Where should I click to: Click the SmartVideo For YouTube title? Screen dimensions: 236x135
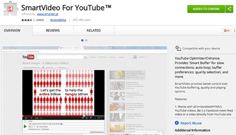point(66,8)
